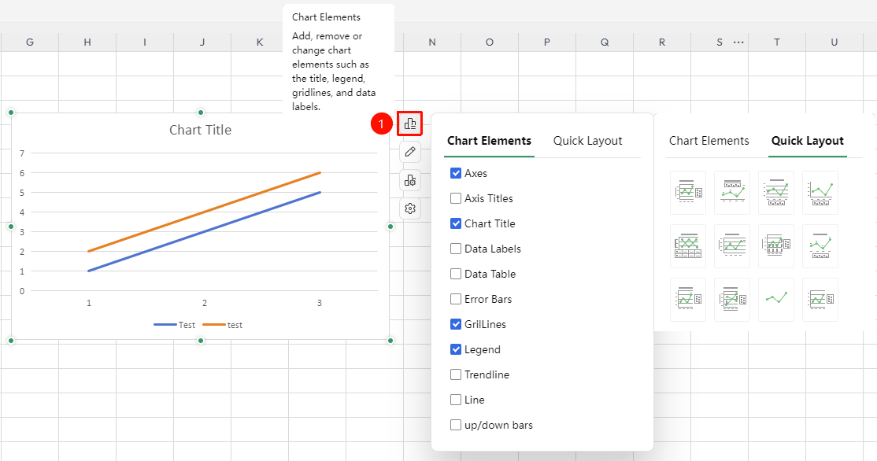877x461 pixels.
Task: Uncheck the Axes checkbox
Action: [x=456, y=173]
